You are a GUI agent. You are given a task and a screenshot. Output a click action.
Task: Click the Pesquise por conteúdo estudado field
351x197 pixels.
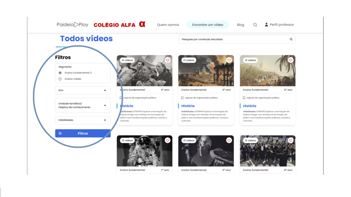(x=233, y=39)
